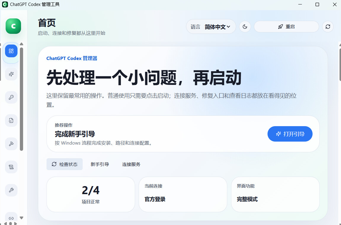Open the dashboard grid icon in sidebar
The height and width of the screenshot is (225, 341).
11,51
